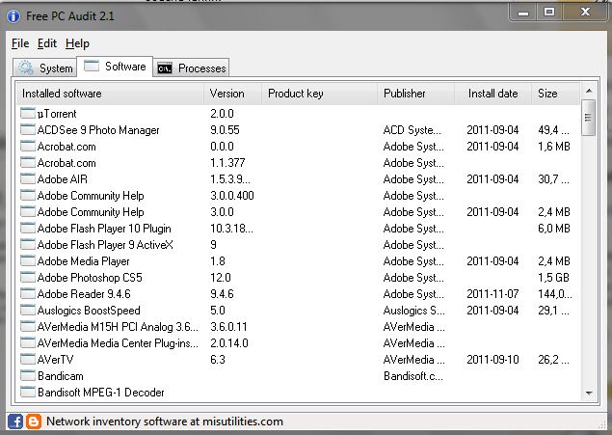
Task: Click the icon beside Auslogics BoostSpeed
Action: click(28, 311)
